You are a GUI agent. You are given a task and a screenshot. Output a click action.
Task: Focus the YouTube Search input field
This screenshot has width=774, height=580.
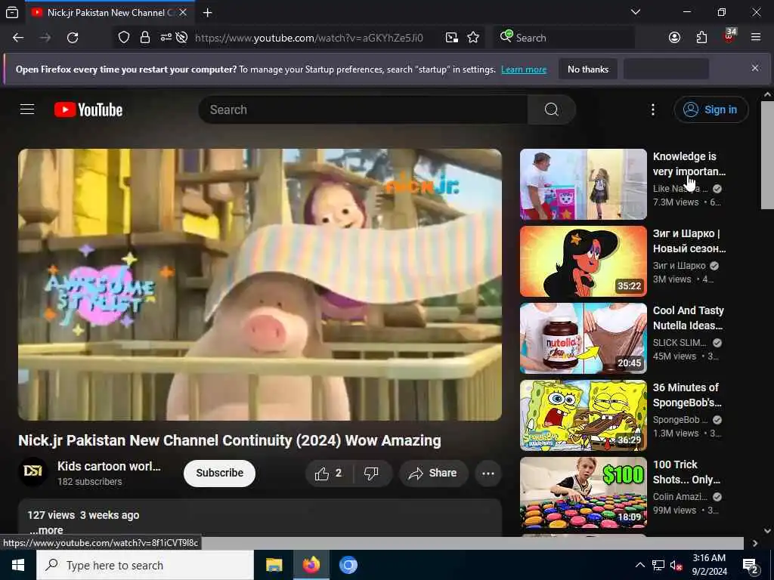point(363,110)
